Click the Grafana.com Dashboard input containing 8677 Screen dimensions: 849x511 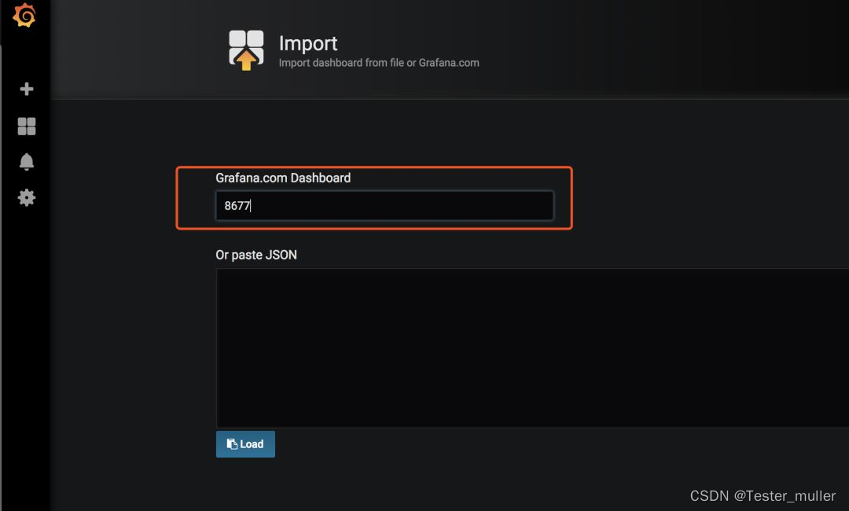(x=384, y=206)
